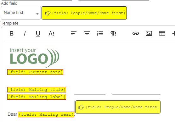Expand the Add field dropdown arrow
The image size is (175, 122).
point(37,14)
